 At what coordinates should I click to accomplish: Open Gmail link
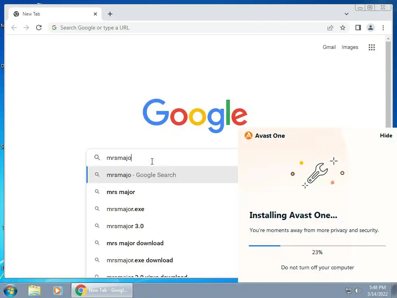(x=329, y=47)
